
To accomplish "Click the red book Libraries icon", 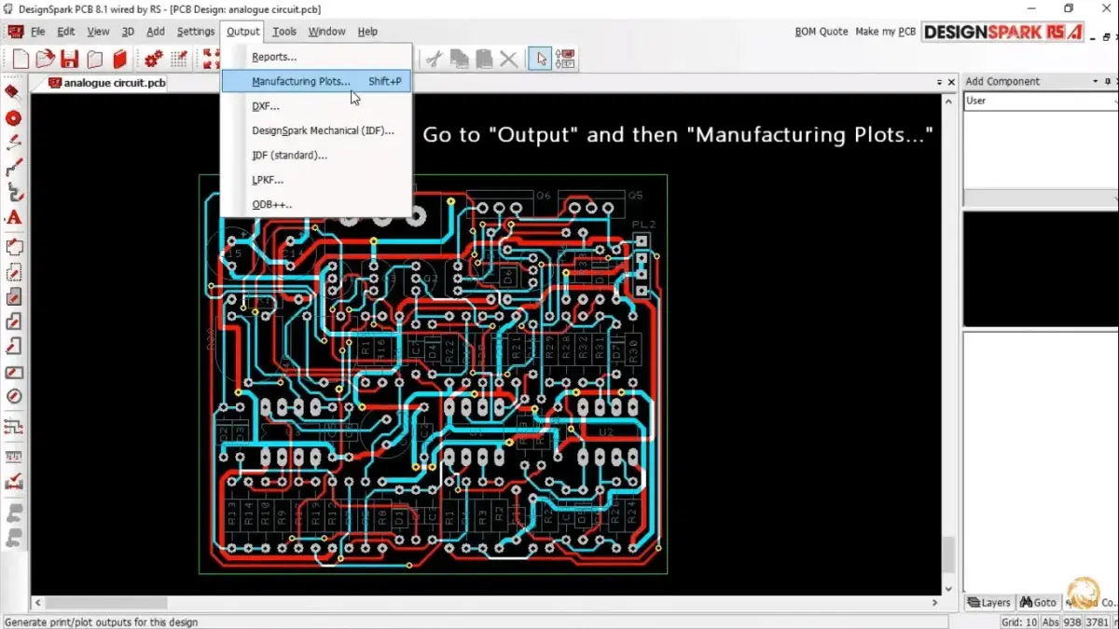I will 119,60.
